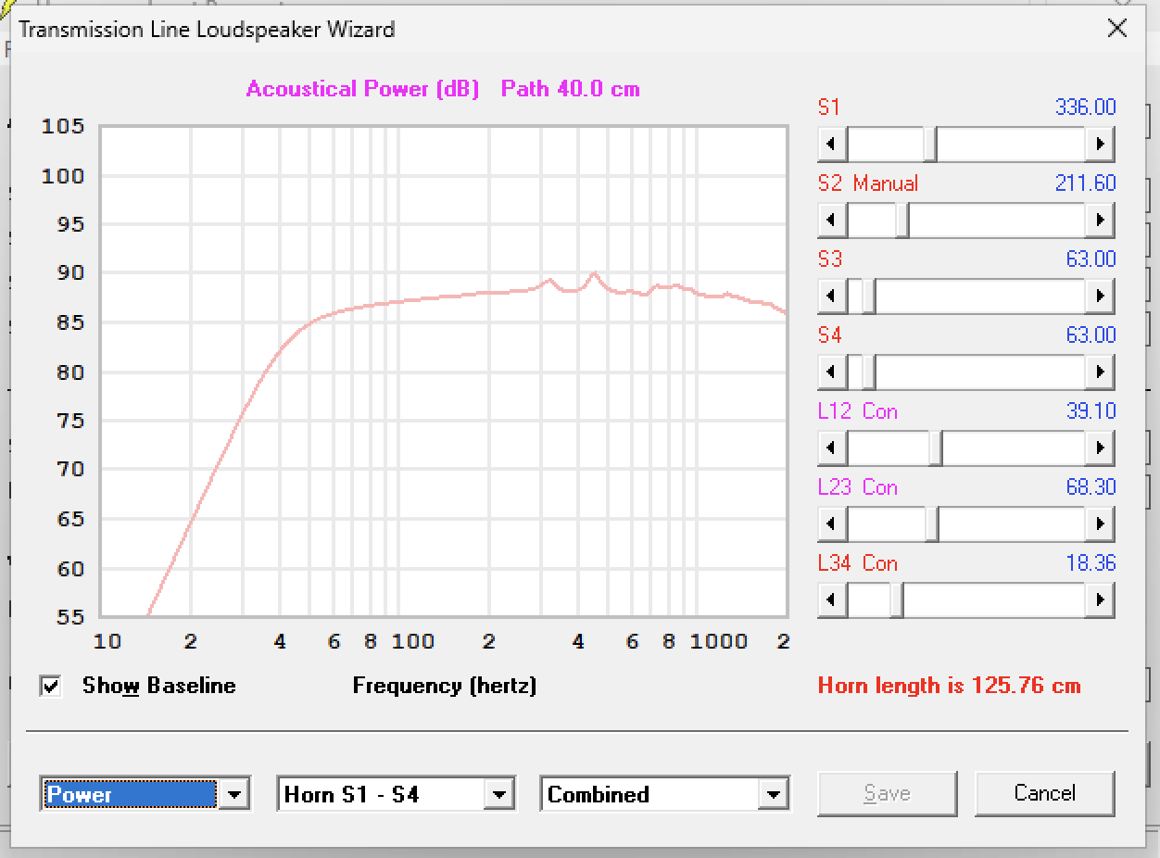Click the L23 Con label
Screen dimensions: 1160x858
pos(858,487)
